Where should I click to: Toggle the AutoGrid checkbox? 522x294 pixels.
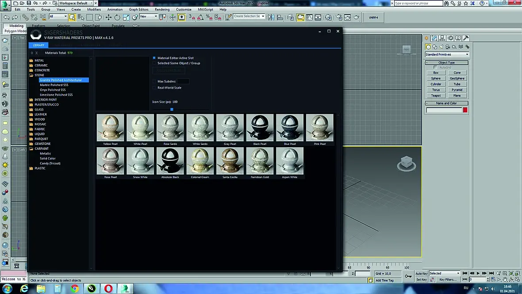pyautogui.click(x=435, y=67)
